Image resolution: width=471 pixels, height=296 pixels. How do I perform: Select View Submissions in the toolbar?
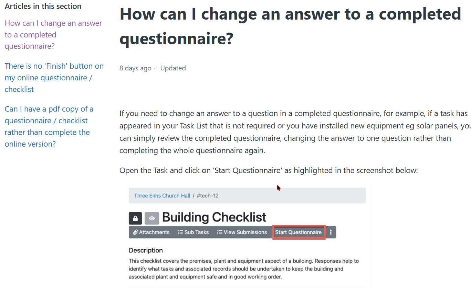point(242,232)
